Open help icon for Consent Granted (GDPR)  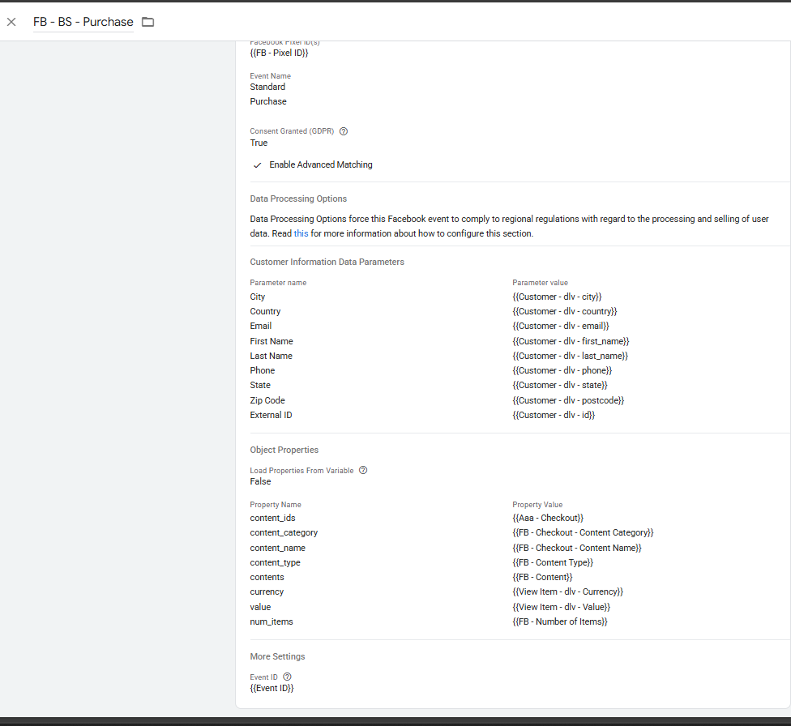[x=344, y=131]
